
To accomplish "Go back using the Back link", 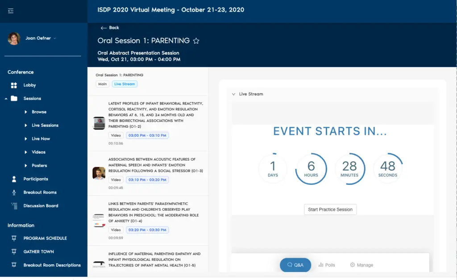I will [x=110, y=28].
